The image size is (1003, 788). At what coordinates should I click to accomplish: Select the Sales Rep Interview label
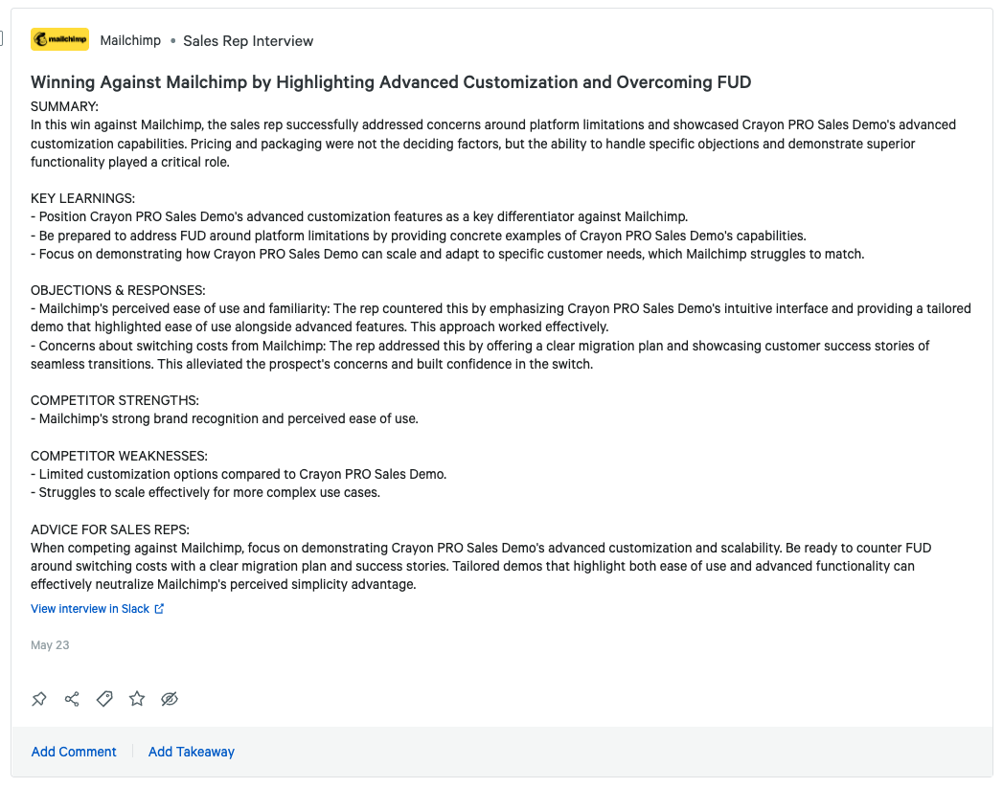click(248, 41)
